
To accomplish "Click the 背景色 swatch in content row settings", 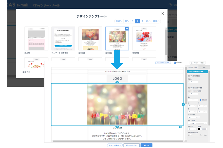I will (189, 82).
